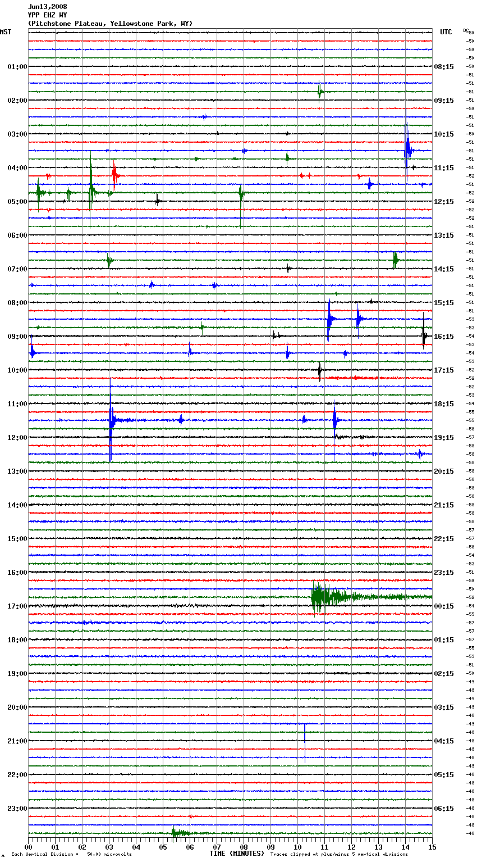Select the 03:00 MST time label
This screenshot has height=862, width=477.
click(x=17, y=134)
